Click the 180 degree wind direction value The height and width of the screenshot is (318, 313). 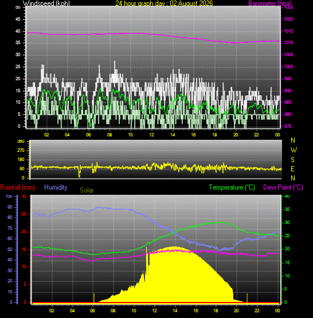(x=21, y=159)
